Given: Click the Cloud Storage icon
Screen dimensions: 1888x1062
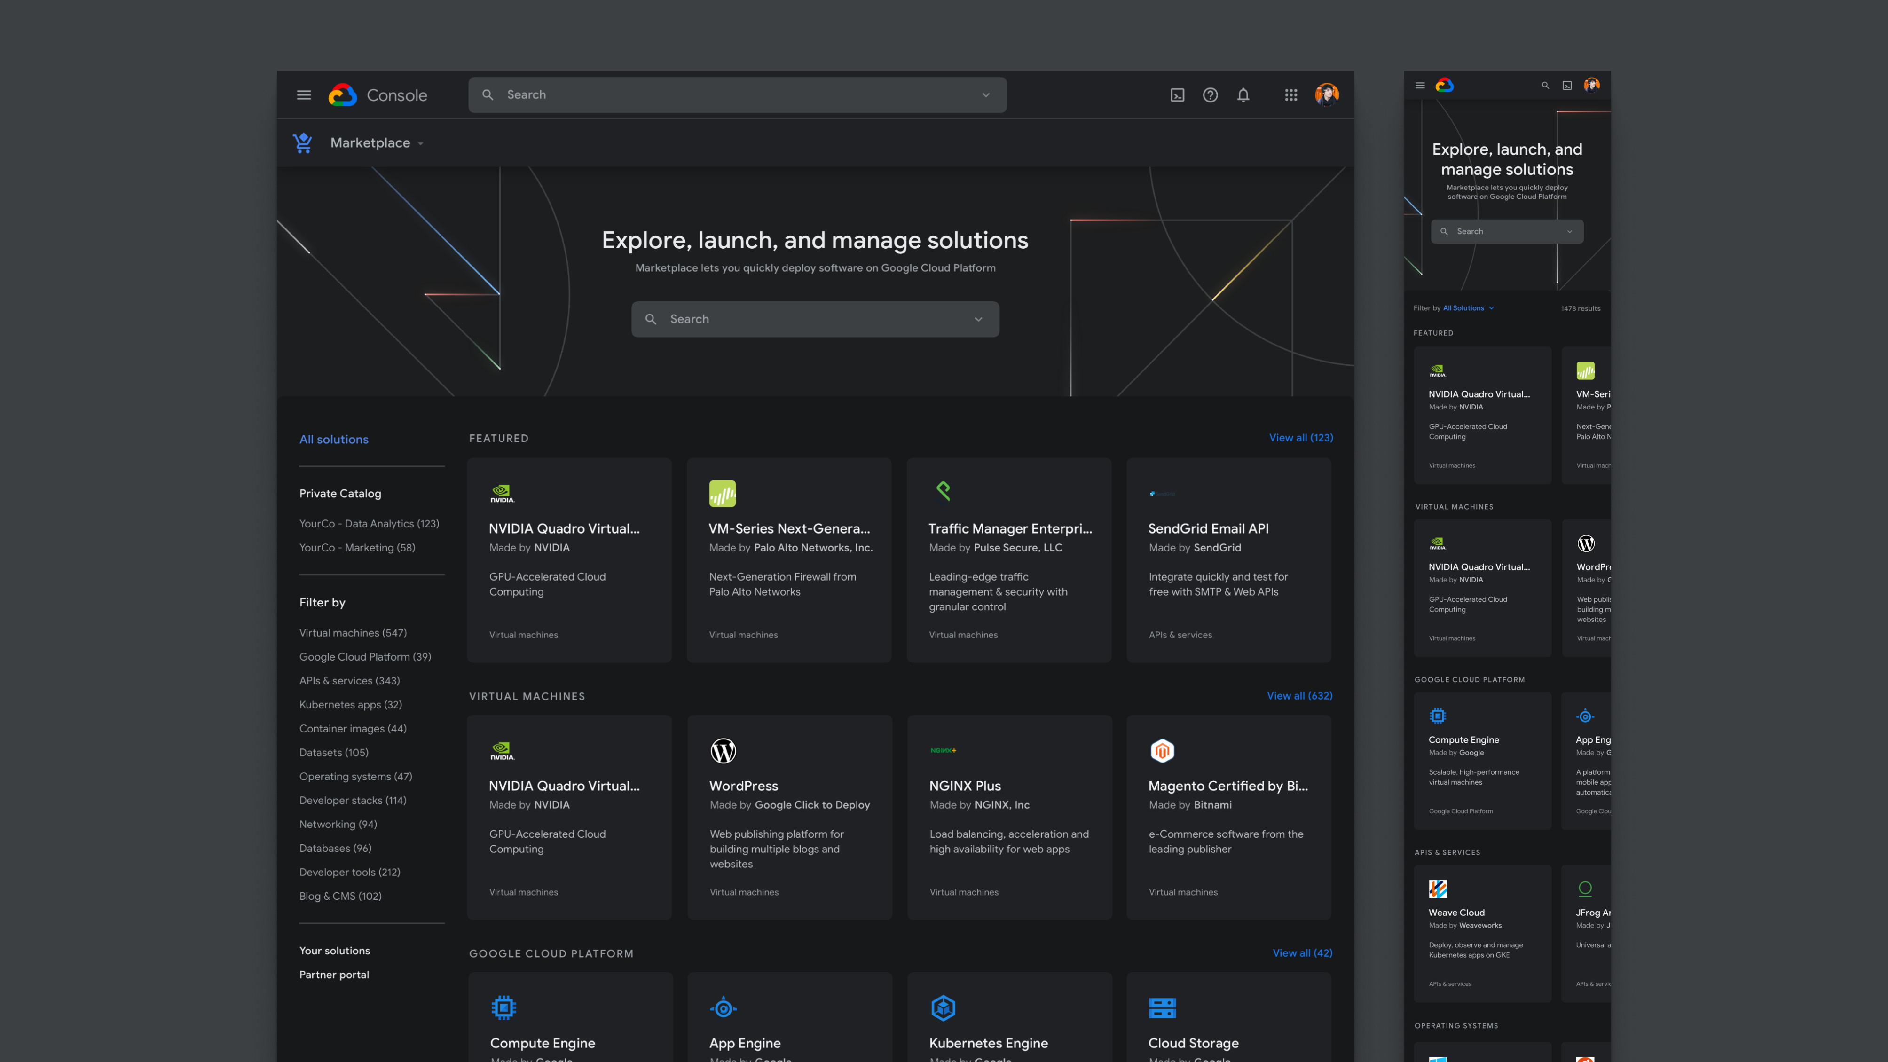Looking at the screenshot, I should pyautogui.click(x=1162, y=1008).
